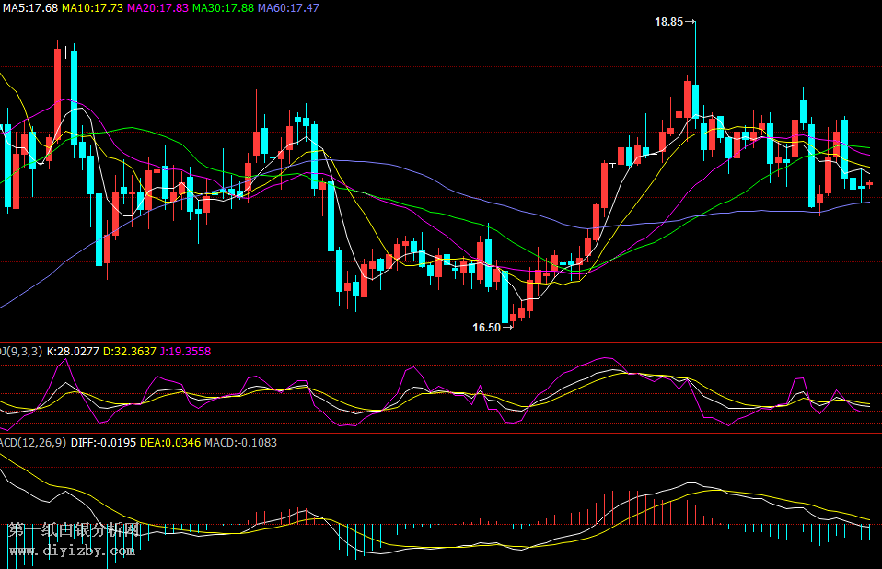Click the 16.50 low price marker
Screen dimensions: 882x569
[486, 327]
